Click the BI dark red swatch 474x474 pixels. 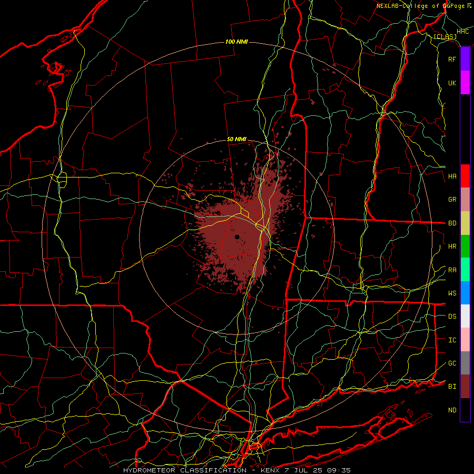pyautogui.click(x=465, y=387)
